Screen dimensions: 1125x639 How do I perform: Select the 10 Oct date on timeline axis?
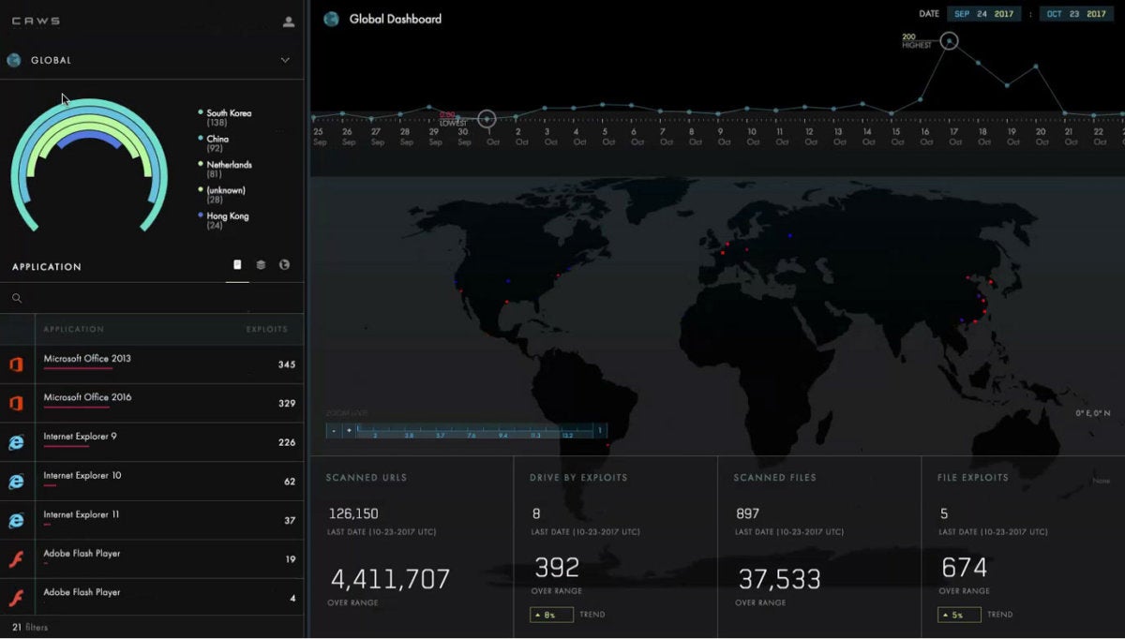pos(753,137)
